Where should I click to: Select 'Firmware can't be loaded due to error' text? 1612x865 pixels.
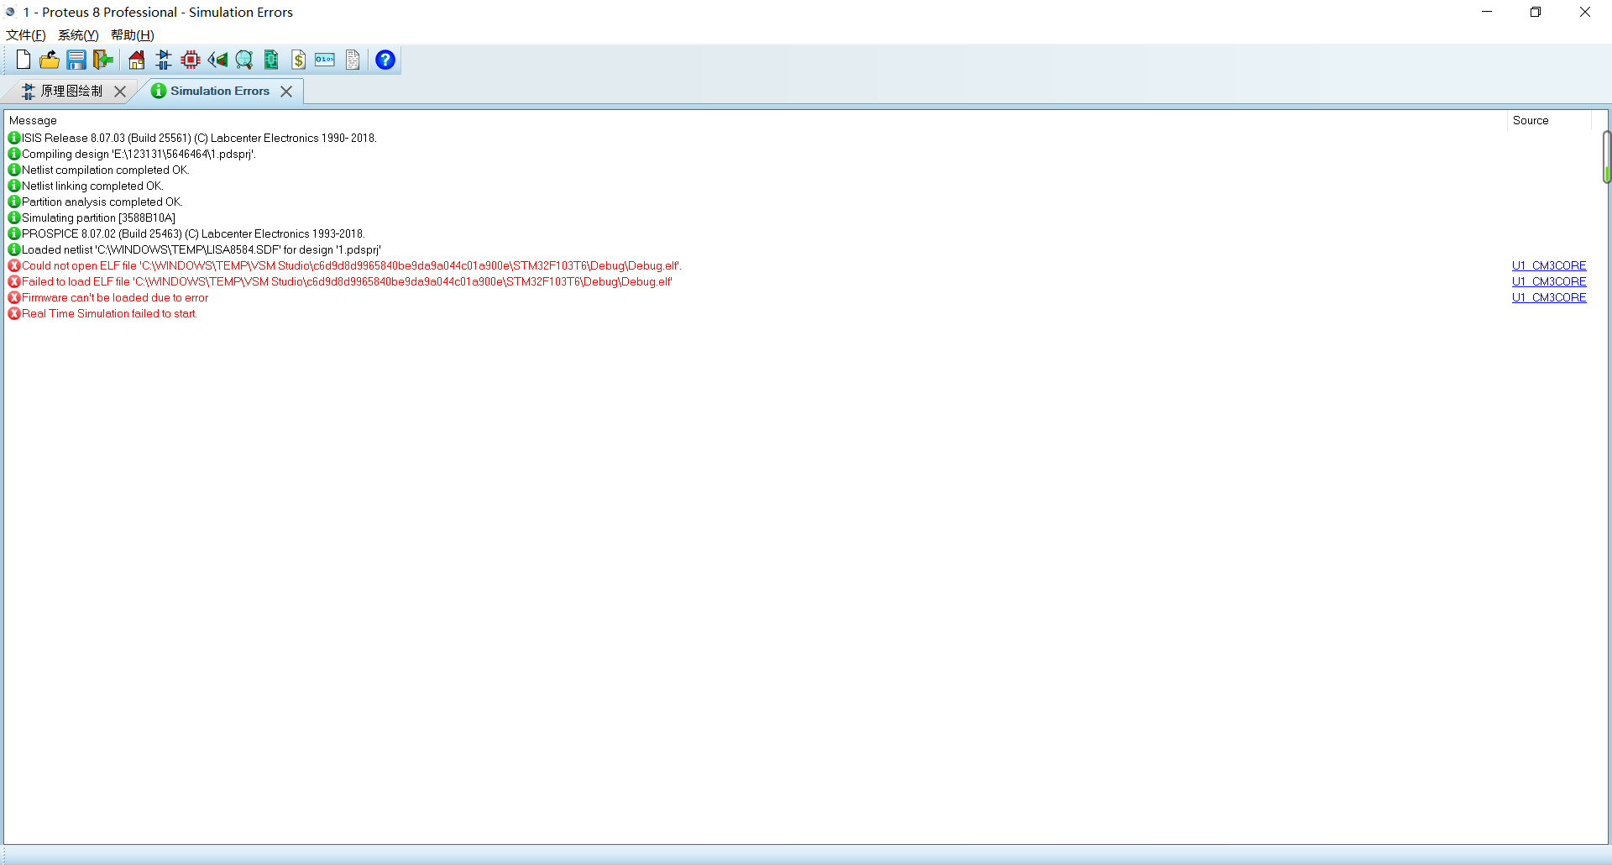[115, 297]
